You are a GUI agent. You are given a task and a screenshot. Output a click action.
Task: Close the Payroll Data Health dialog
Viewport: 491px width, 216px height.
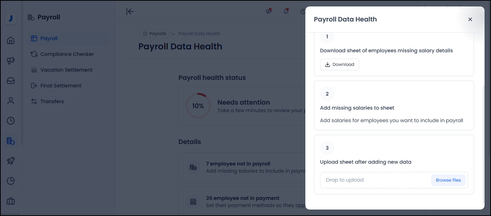[470, 19]
